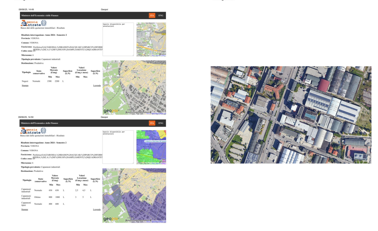This screenshot has width=378, height=231.
Task: Click "Normale" in the Negozi row
Action: point(36,81)
